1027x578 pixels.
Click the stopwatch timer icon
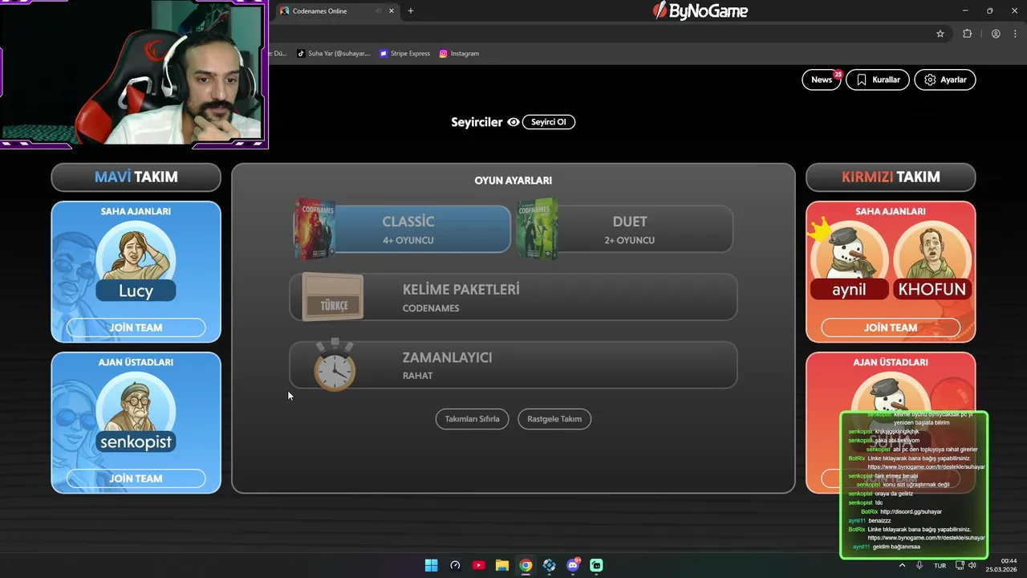(x=335, y=365)
